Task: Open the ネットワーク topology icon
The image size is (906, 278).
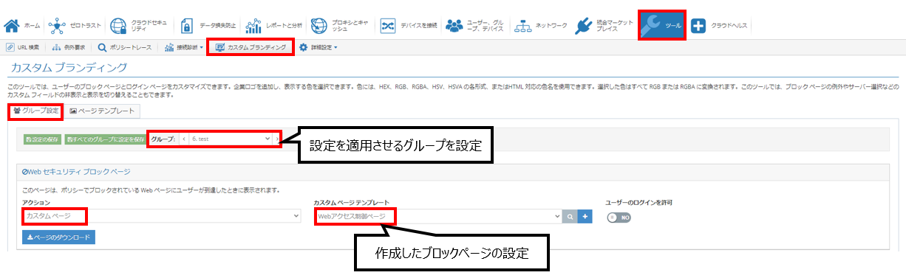Action: [x=523, y=26]
